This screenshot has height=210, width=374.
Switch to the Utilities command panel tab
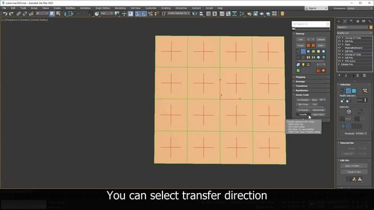click(x=370, y=22)
